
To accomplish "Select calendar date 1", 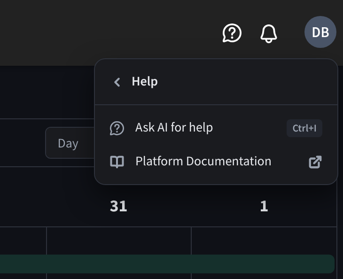I will [264, 206].
